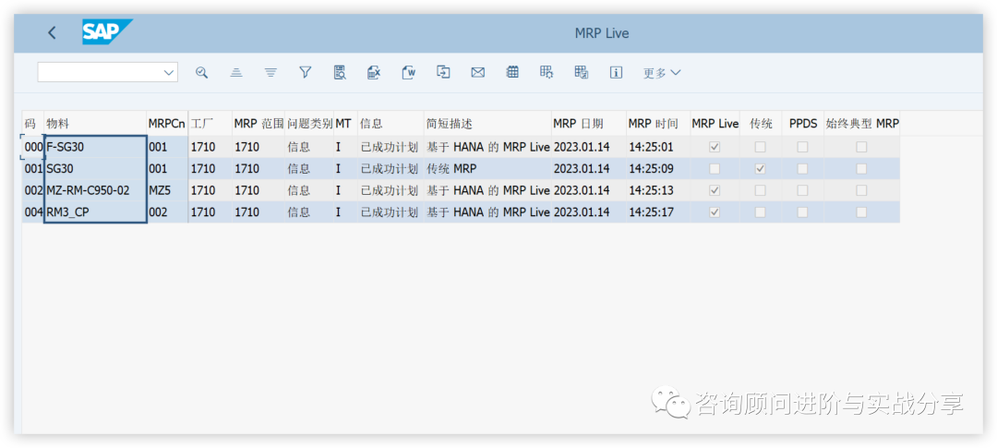This screenshot has height=448, width=997.
Task: Toggle PPDS checkbox for MZ-RM-C950-02
Action: [x=802, y=190]
